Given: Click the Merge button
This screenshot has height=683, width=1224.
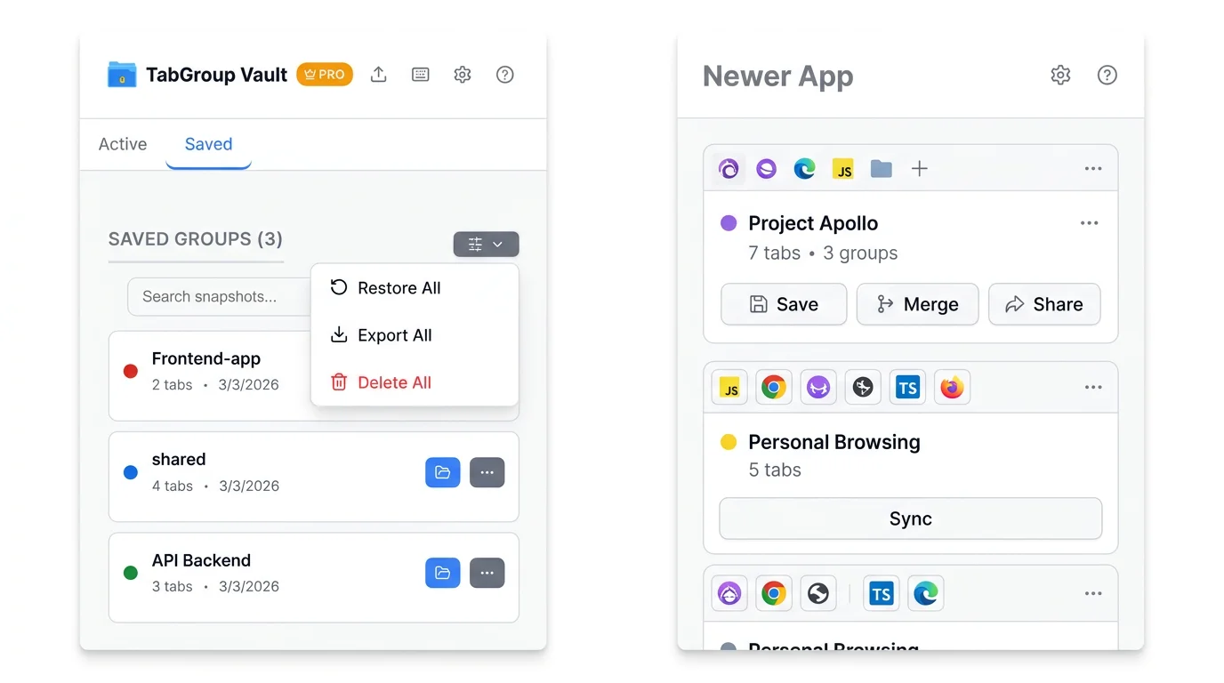Looking at the screenshot, I should pos(917,304).
